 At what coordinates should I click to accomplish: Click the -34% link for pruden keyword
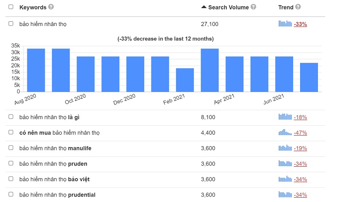301,164
